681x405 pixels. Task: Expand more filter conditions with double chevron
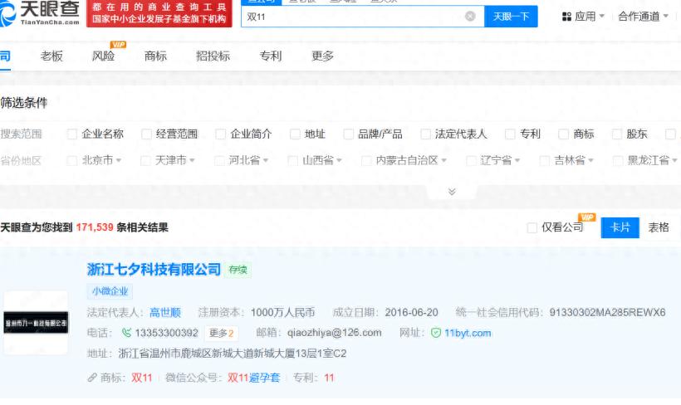(x=452, y=192)
